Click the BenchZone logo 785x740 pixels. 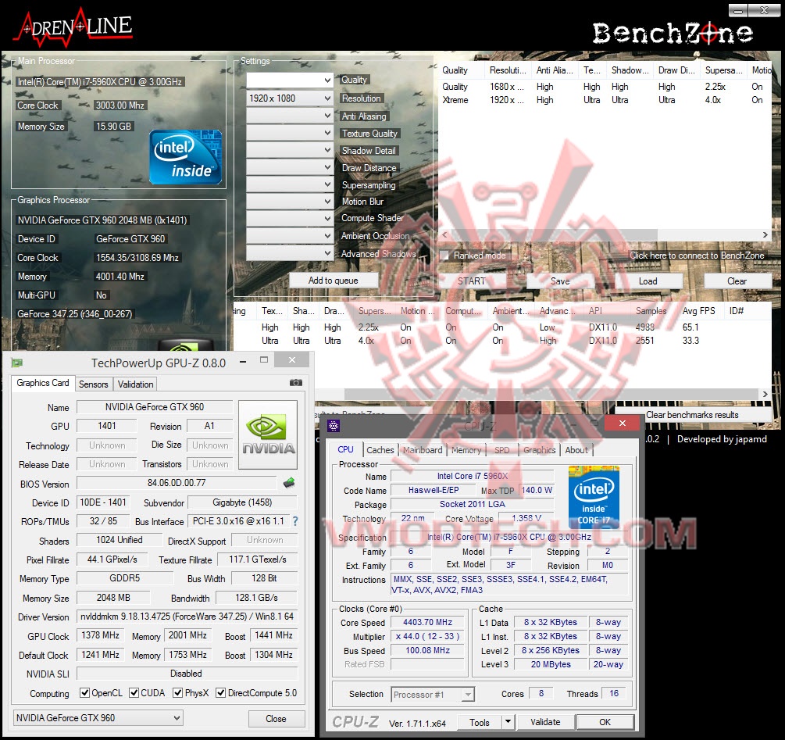tap(673, 33)
